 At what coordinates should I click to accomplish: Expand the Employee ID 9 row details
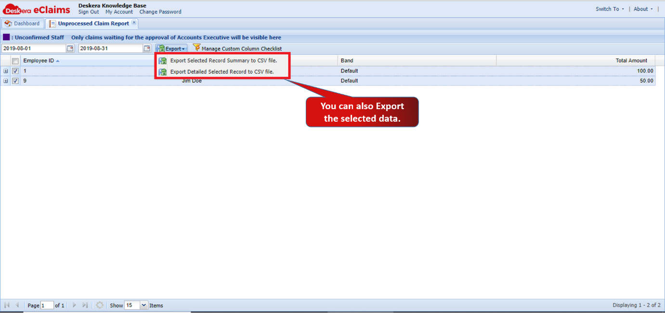pyautogui.click(x=6, y=81)
